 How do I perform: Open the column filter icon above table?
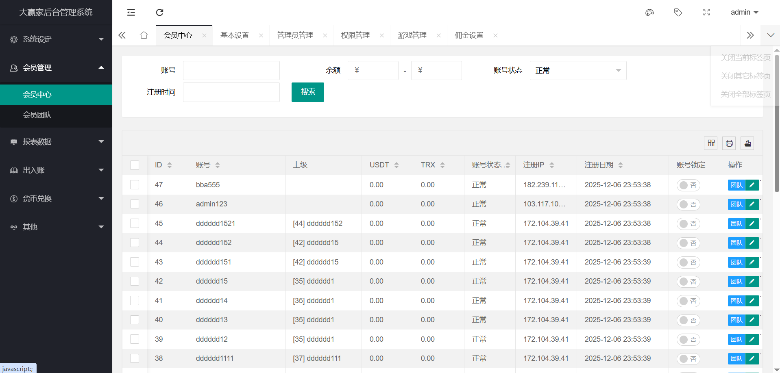[x=711, y=143]
